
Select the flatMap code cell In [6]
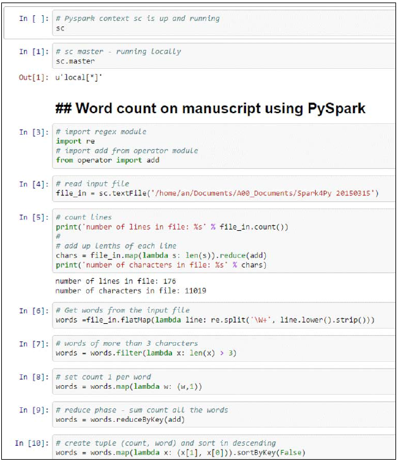pyautogui.click(x=224, y=316)
